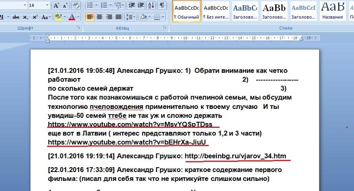354x191 pixels.
Task: Open the highlight color dropdown arrow
Action: coord(65,17)
